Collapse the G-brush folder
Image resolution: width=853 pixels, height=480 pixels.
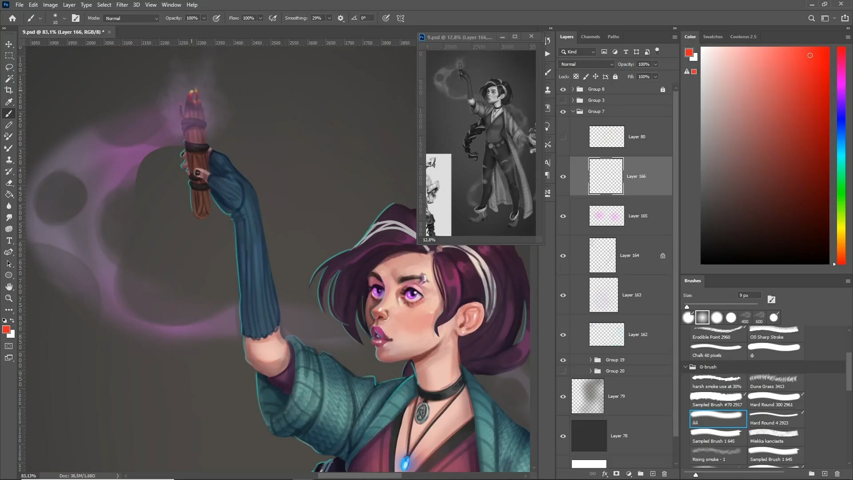pyautogui.click(x=686, y=367)
